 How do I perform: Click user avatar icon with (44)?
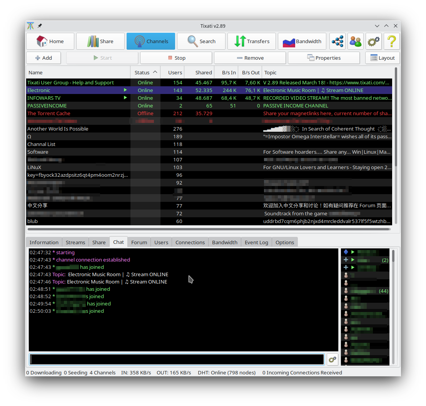346,291
